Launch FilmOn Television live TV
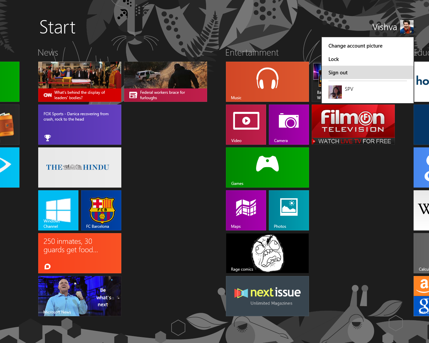Image resolution: width=429 pixels, height=343 pixels. [x=353, y=124]
